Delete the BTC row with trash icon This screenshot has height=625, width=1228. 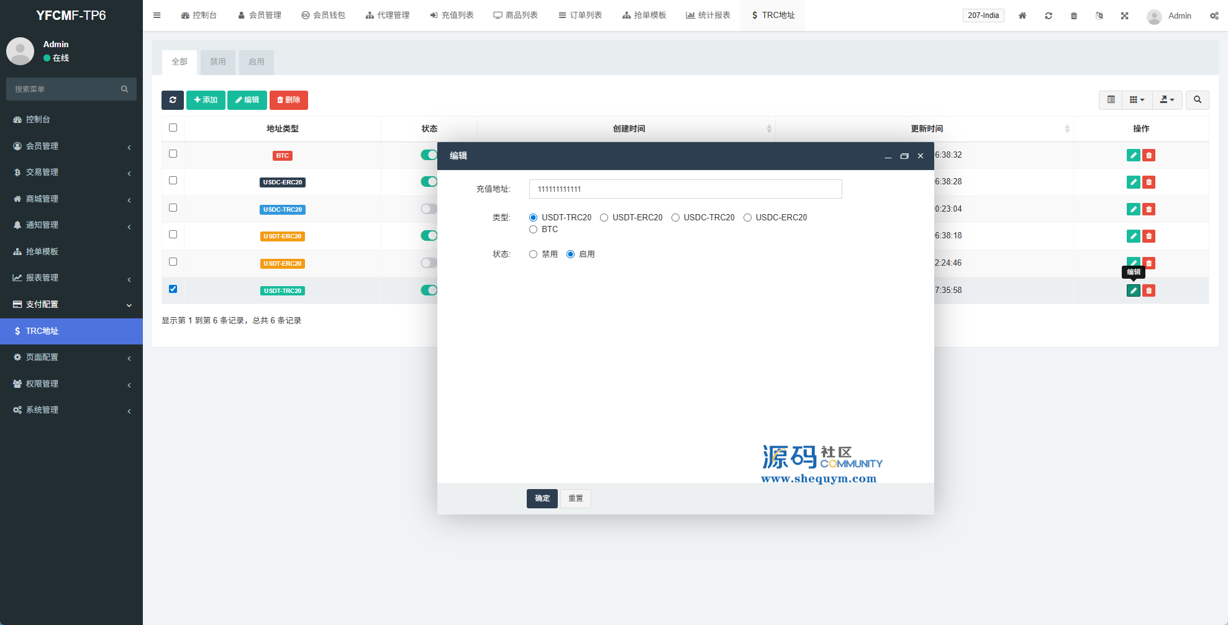click(x=1148, y=155)
